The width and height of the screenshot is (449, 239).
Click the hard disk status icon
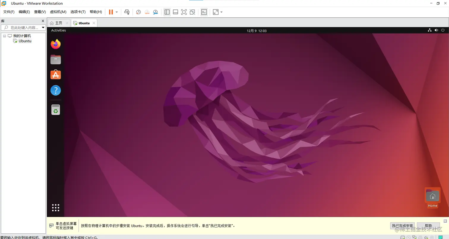[x=403, y=238]
